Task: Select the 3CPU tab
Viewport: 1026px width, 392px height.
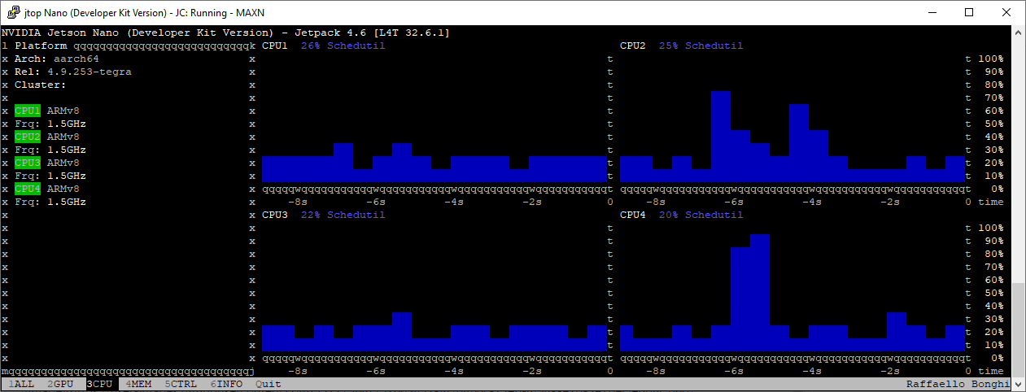Action: pos(99,384)
